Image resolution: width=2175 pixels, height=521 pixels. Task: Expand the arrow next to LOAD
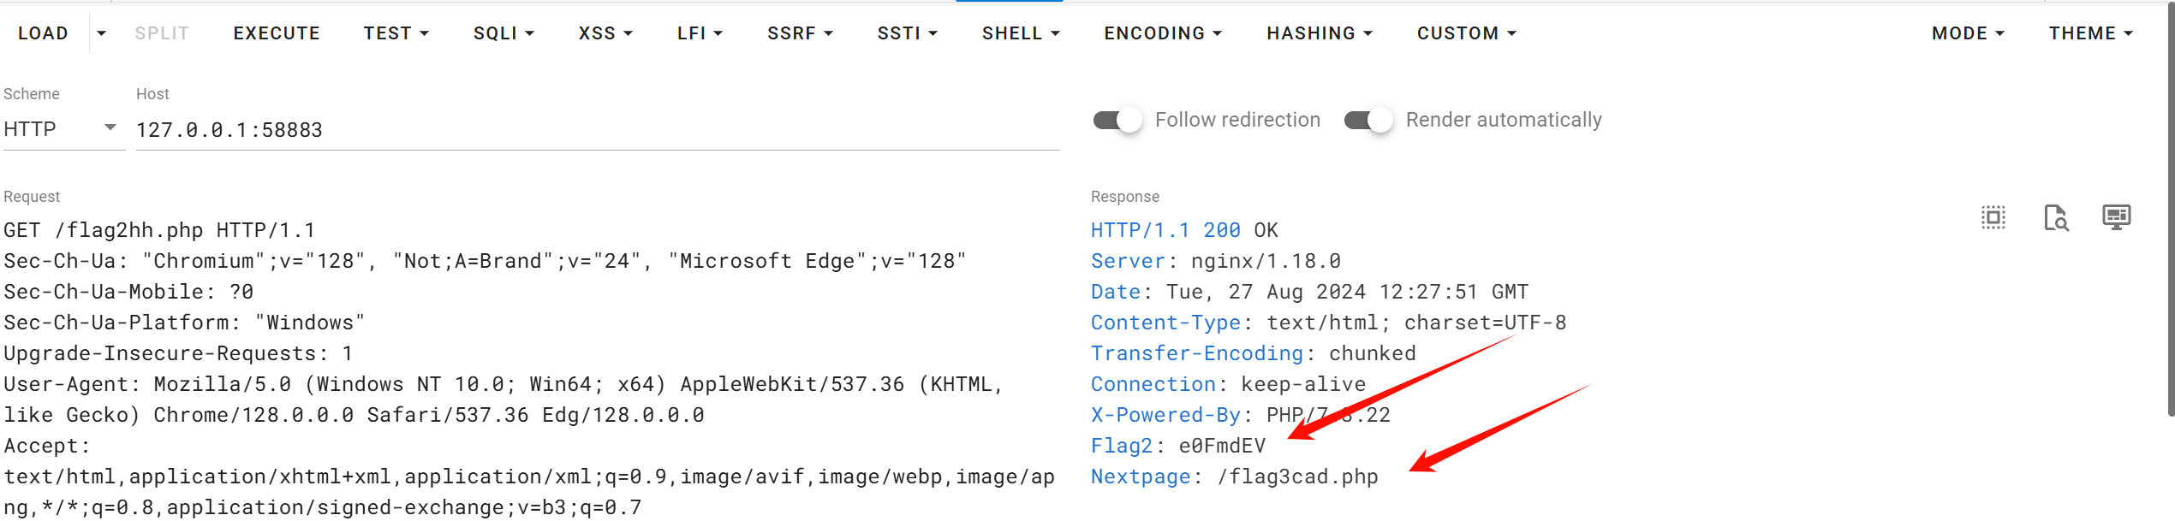101,33
